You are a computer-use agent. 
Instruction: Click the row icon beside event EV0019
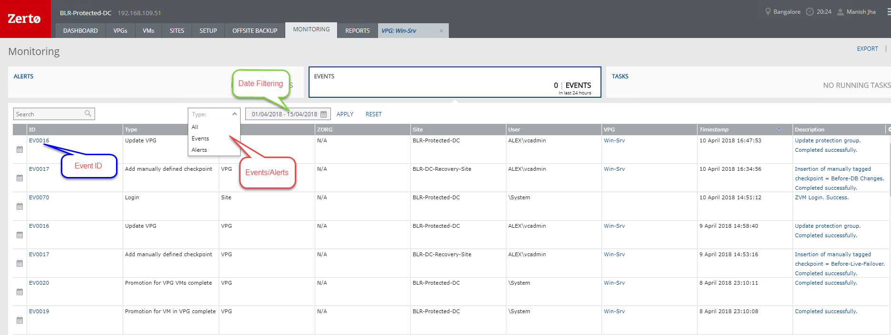[x=19, y=320]
